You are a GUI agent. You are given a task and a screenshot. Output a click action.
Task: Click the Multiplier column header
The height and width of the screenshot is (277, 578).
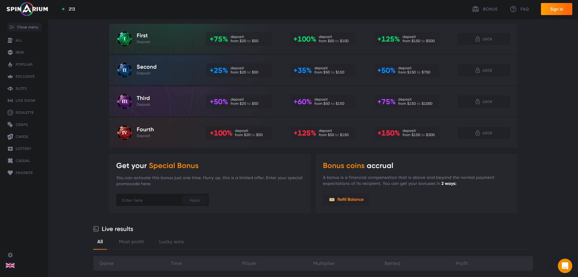pos(324,263)
